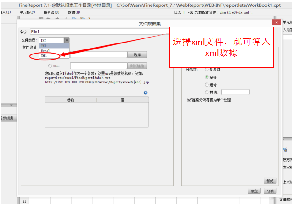Click the 值 column header
293x206 pixels.
point(123,100)
